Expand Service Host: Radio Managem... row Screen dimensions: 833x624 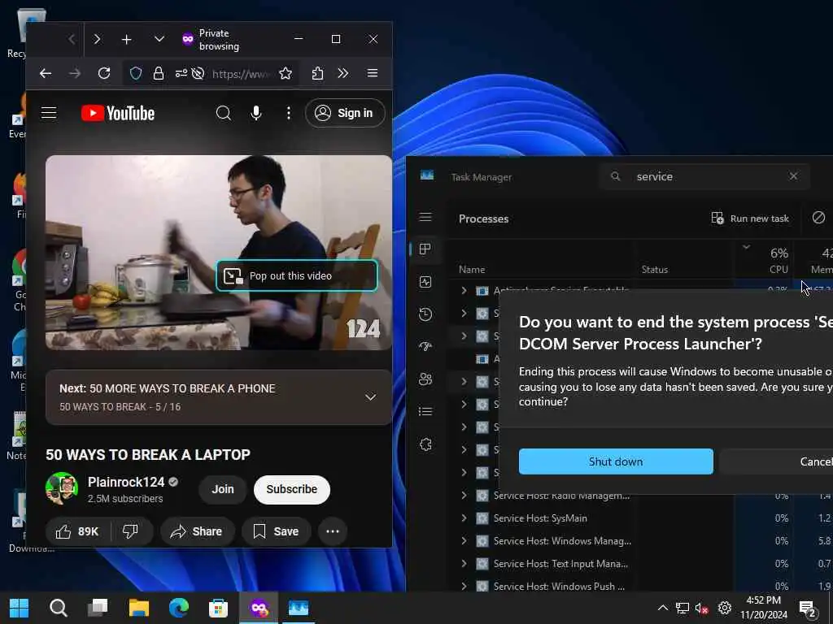[x=463, y=496]
